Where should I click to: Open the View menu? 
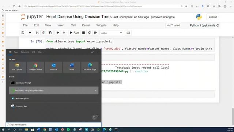(48, 25)
